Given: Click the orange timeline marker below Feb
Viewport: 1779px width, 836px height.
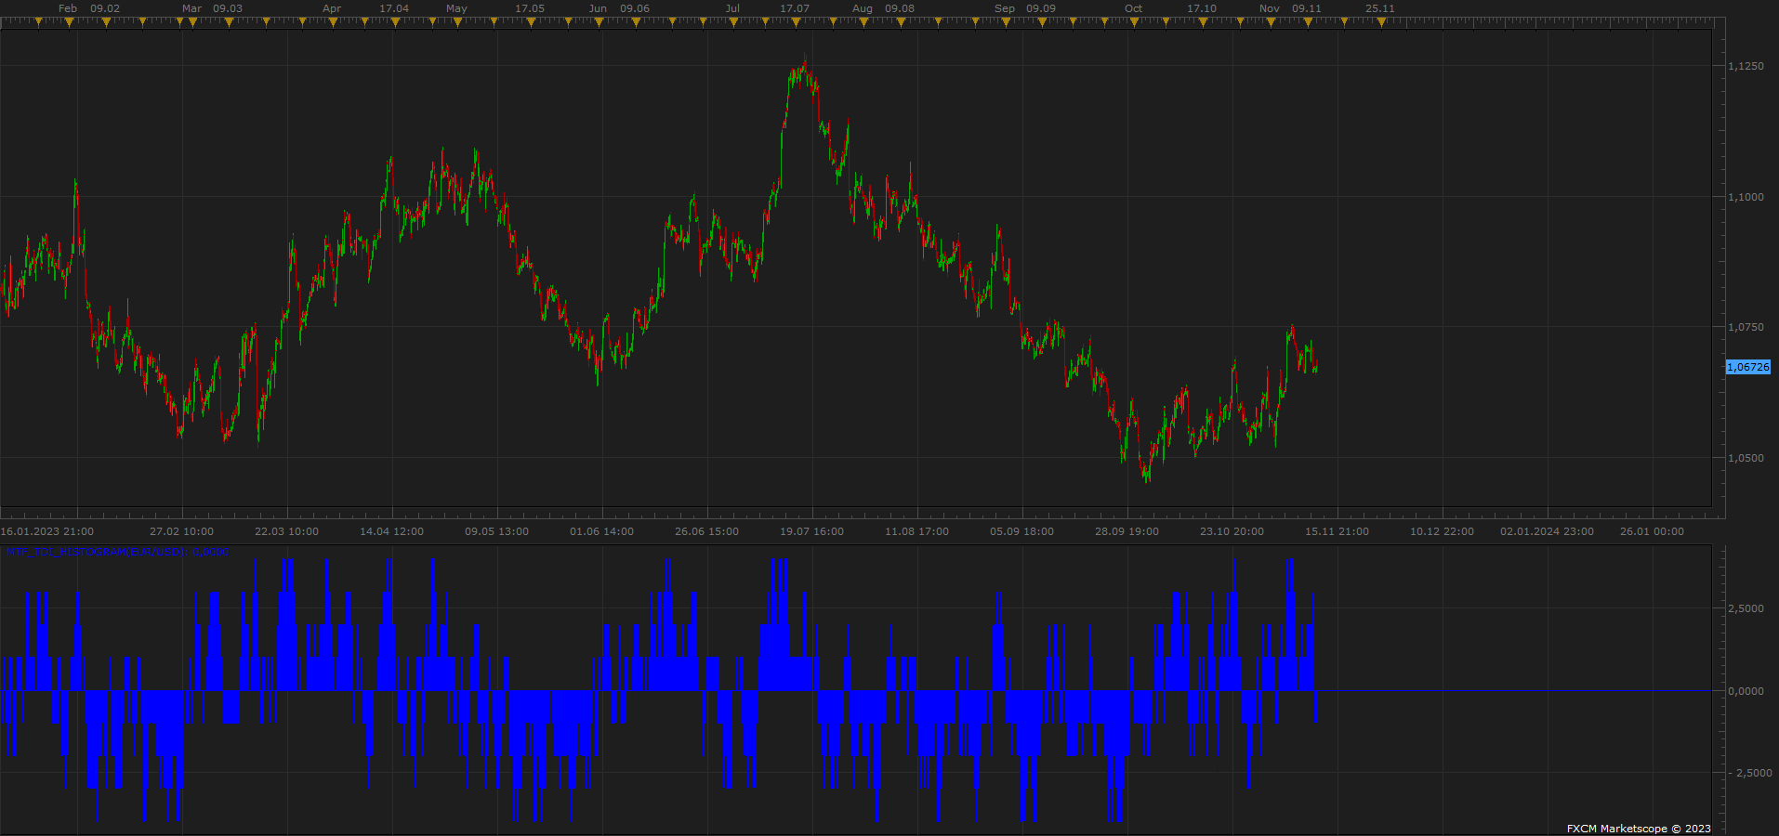Looking at the screenshot, I should pyautogui.click(x=69, y=22).
